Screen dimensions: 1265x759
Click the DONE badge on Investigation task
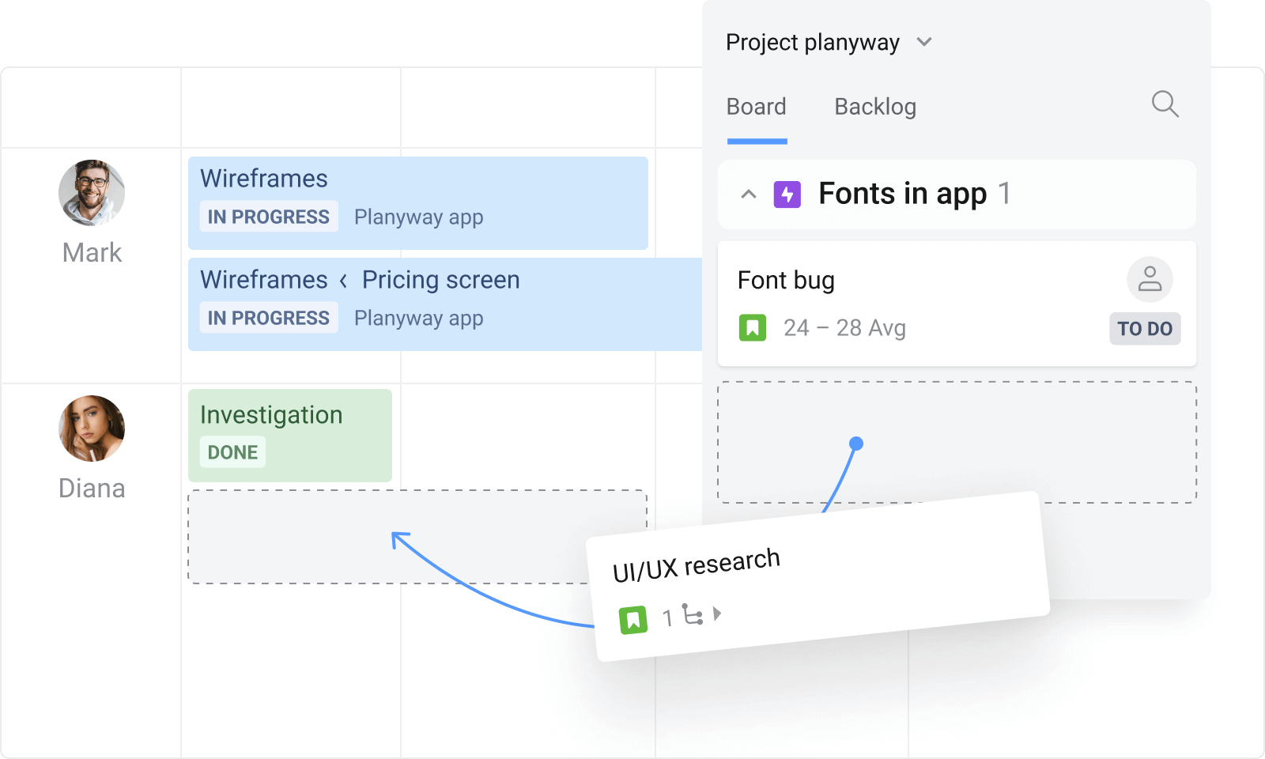tap(231, 452)
